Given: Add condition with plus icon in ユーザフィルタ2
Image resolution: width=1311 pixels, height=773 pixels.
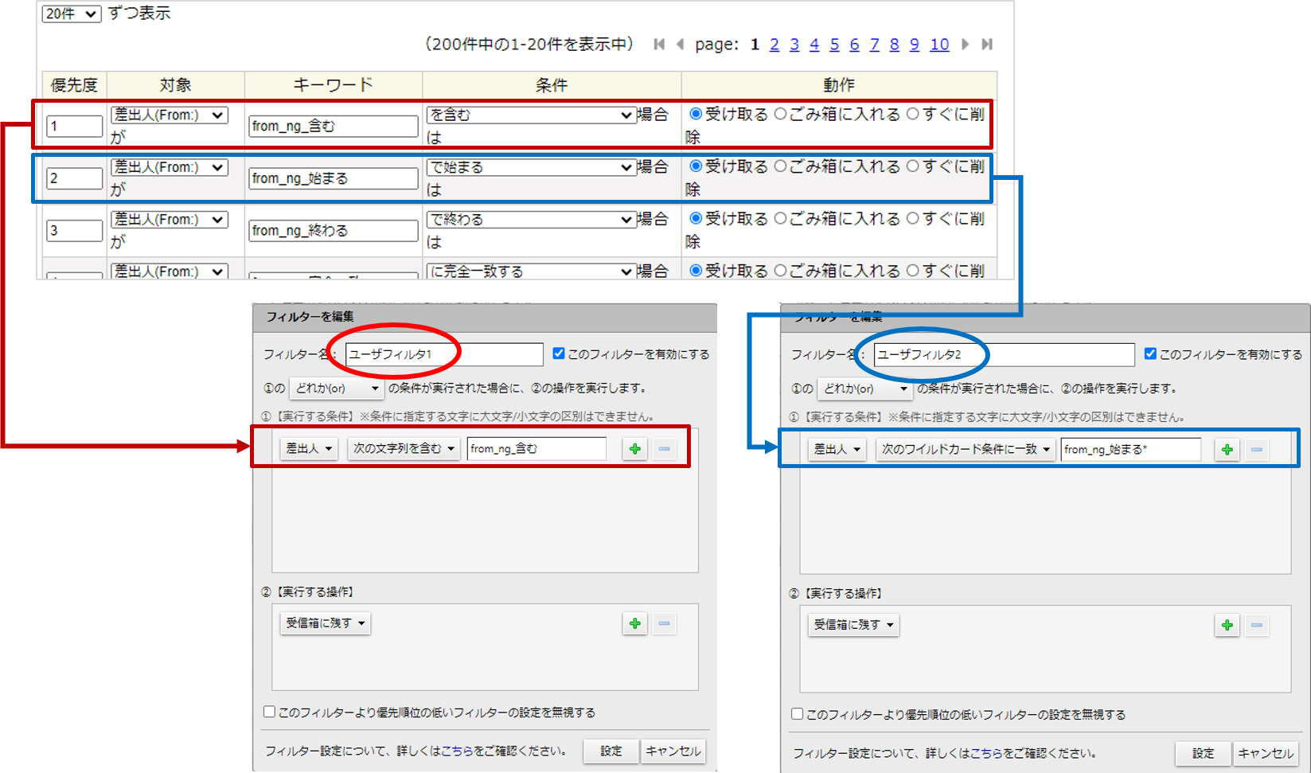Looking at the screenshot, I should (1227, 450).
